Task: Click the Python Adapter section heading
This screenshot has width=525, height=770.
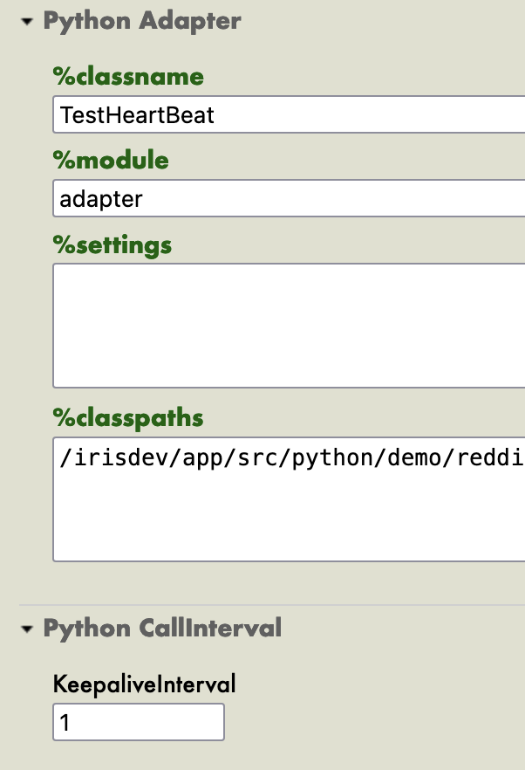Action: [143, 21]
